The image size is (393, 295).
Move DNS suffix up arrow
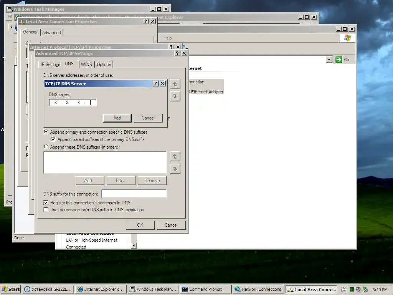click(175, 157)
